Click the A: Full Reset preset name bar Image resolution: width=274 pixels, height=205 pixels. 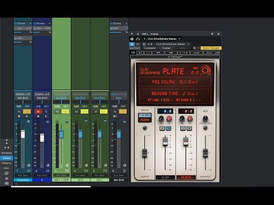pyautogui.click(x=175, y=57)
